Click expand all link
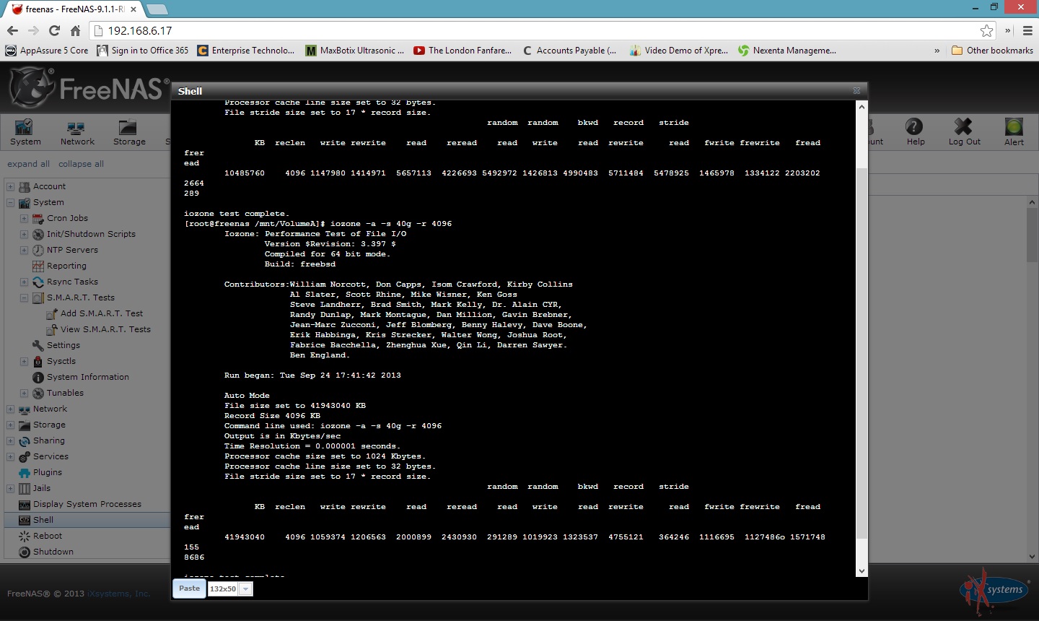This screenshot has height=621, width=1039. coord(28,164)
